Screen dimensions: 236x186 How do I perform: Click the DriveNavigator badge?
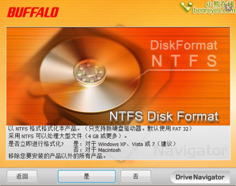(200, 177)
